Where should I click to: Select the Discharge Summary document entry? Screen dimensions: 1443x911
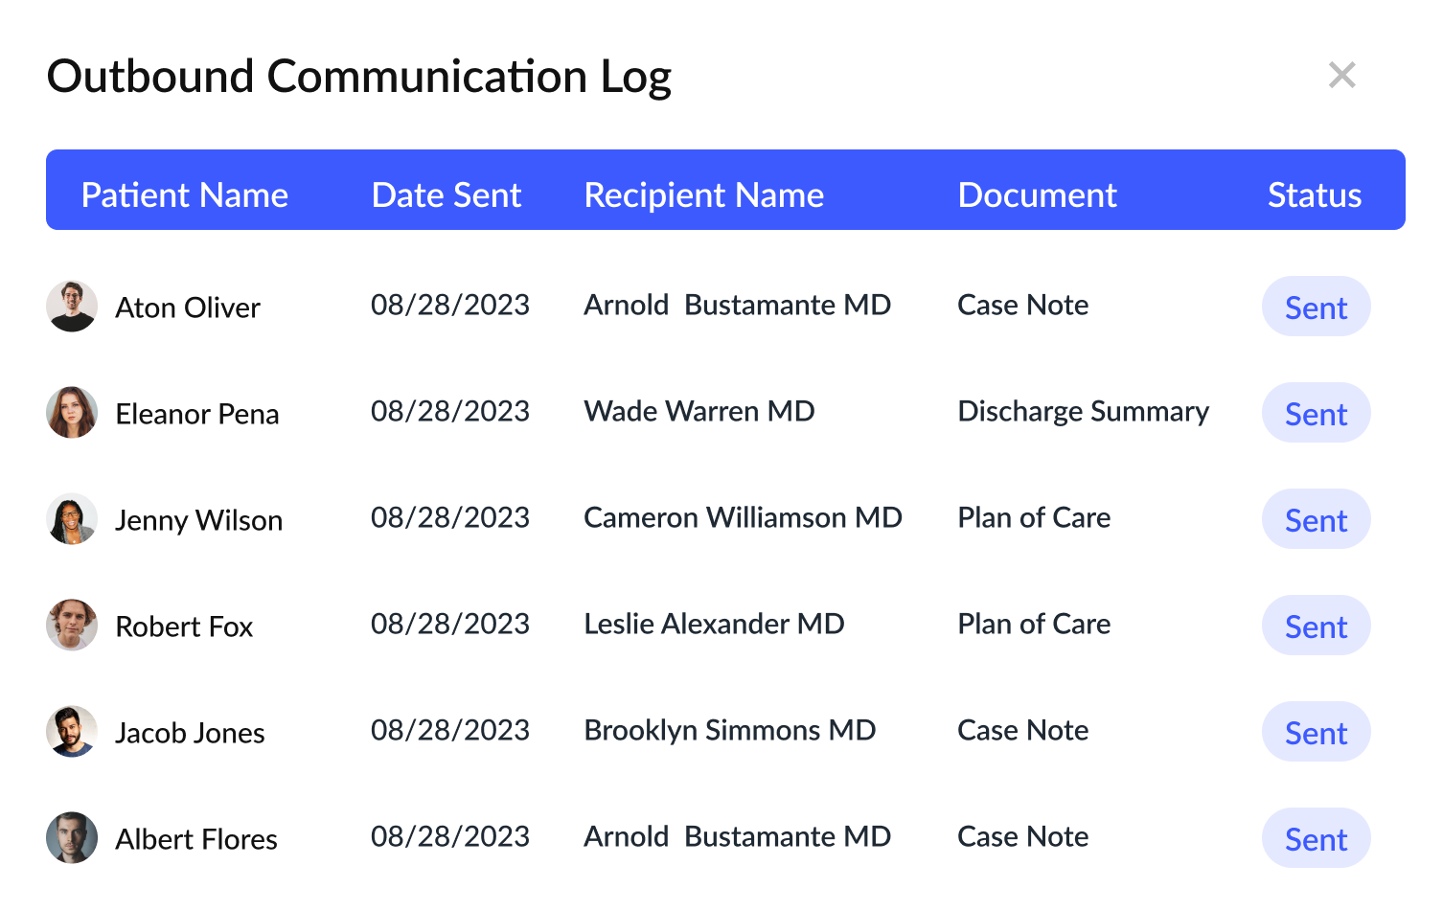(1084, 411)
